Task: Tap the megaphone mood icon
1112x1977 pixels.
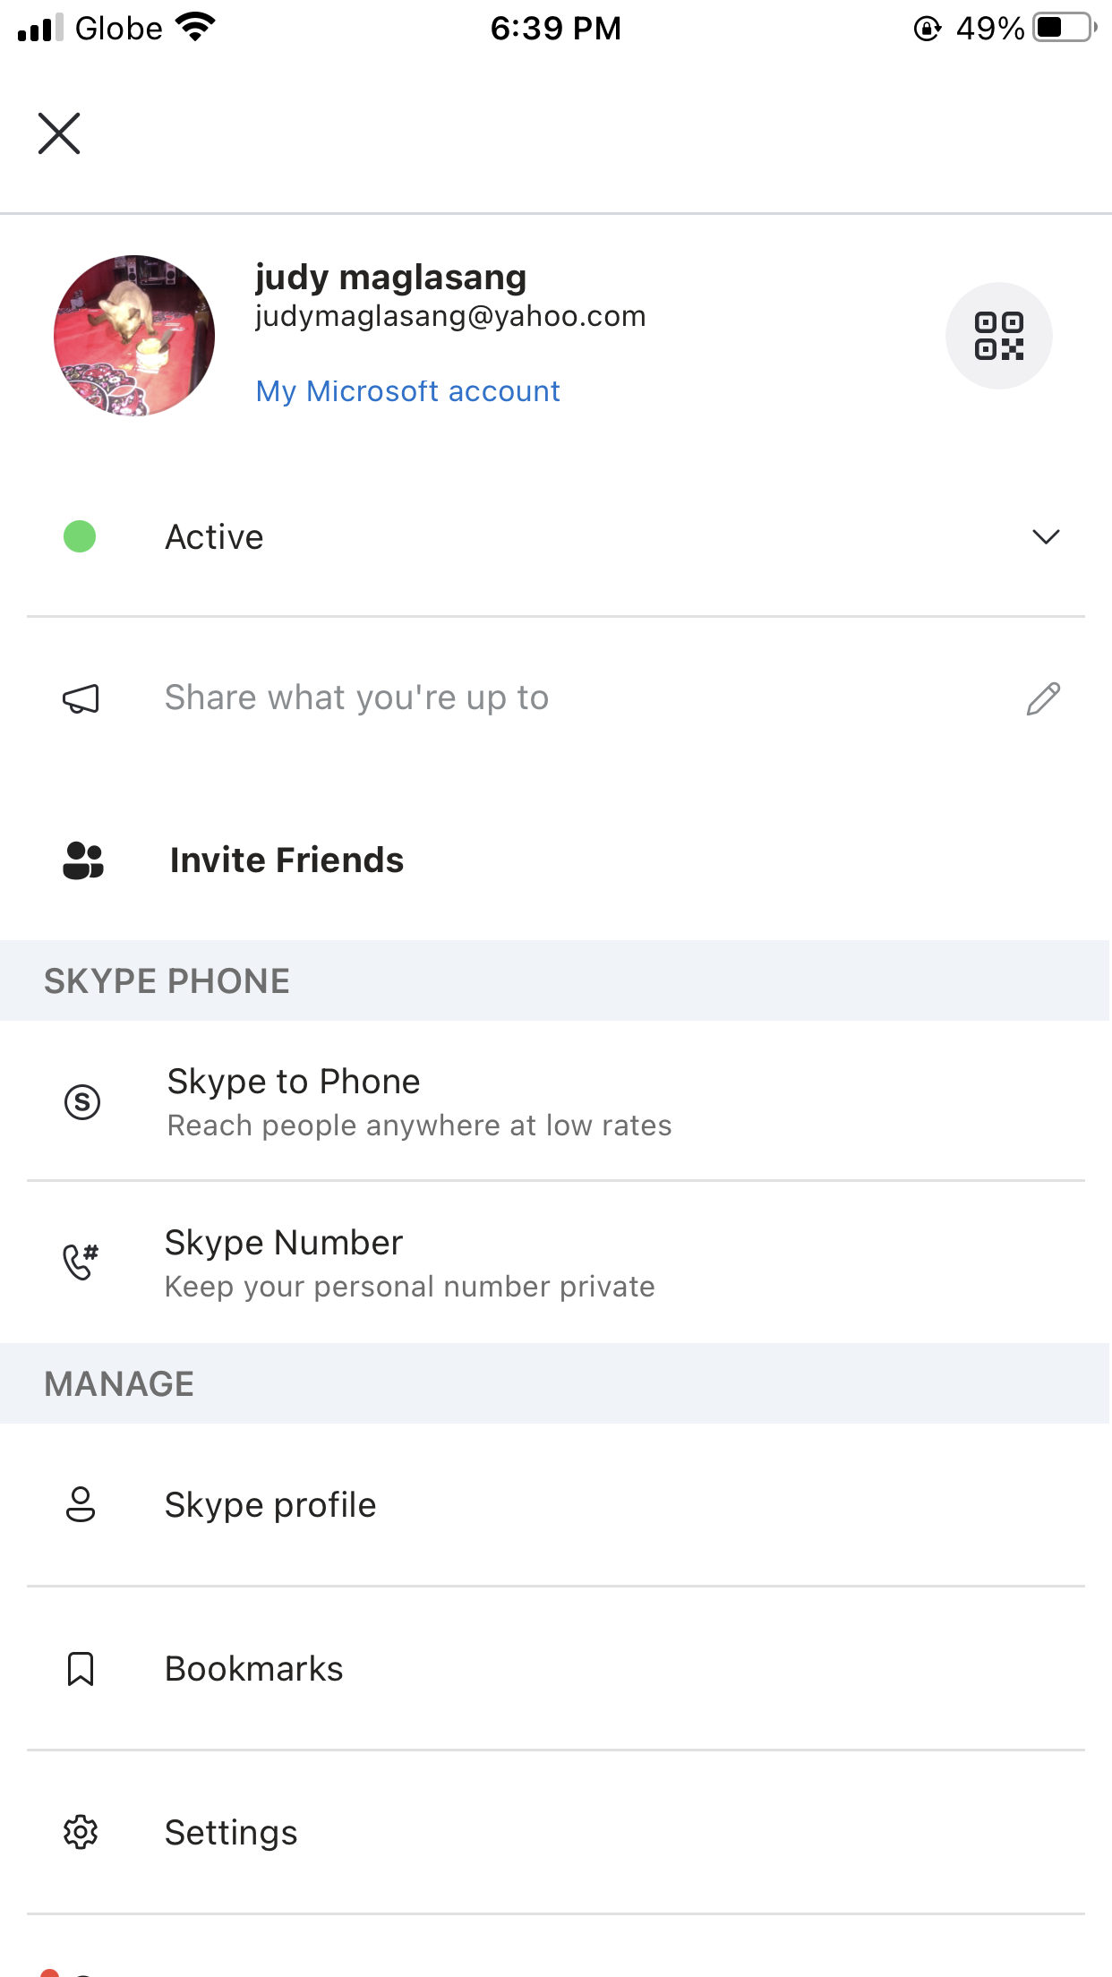Action: (81, 698)
